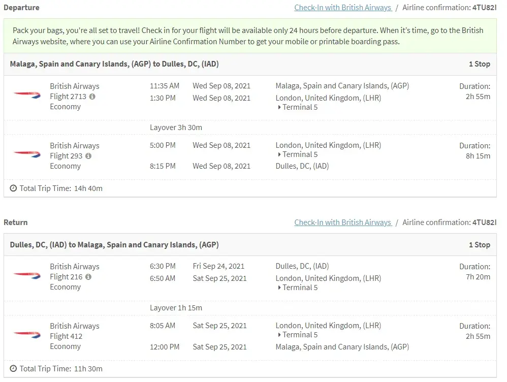Click the British Airways logo for Flight 2713

click(27, 95)
